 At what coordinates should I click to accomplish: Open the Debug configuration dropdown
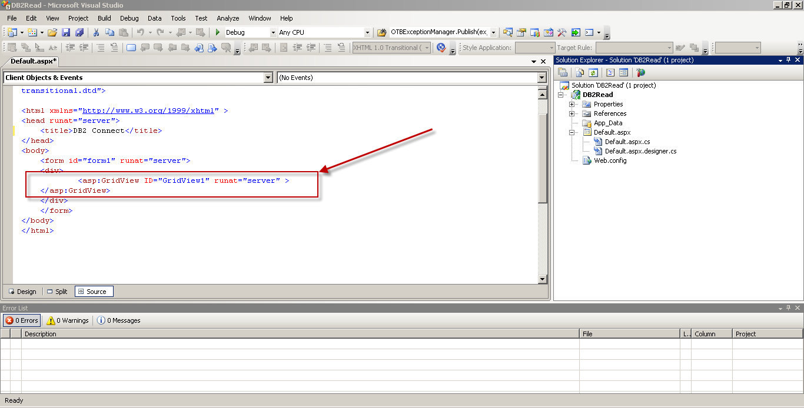click(x=273, y=32)
